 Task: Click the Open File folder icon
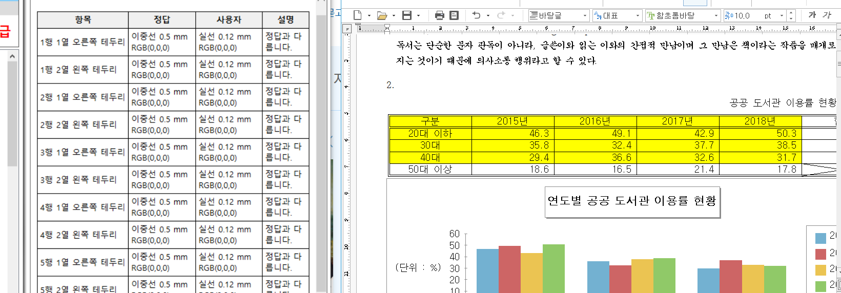(x=382, y=15)
